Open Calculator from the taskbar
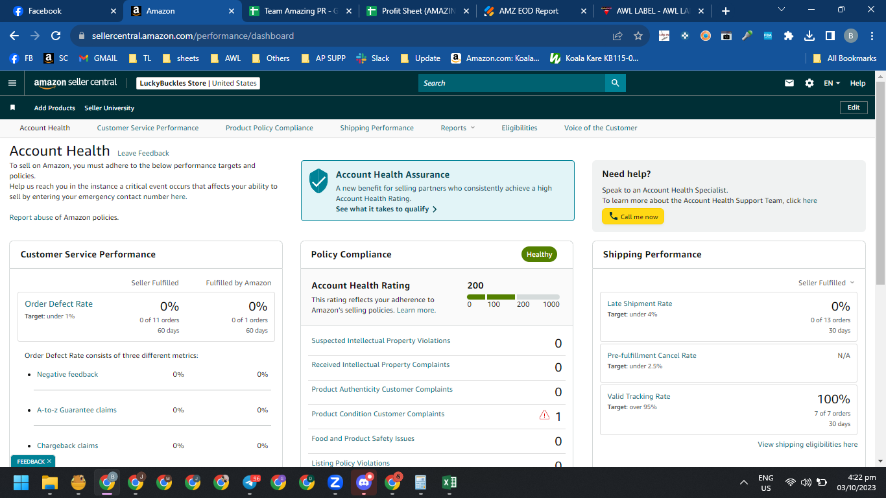This screenshot has width=886, height=498. 420,482
